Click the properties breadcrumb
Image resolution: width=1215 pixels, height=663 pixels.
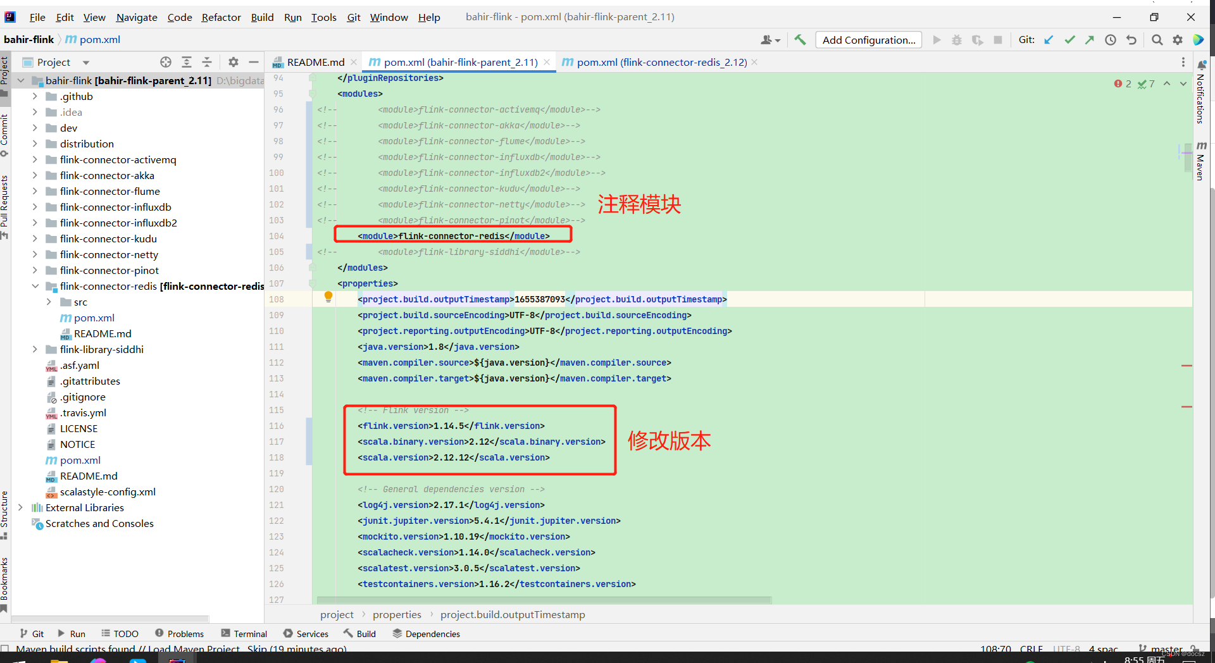(x=397, y=614)
